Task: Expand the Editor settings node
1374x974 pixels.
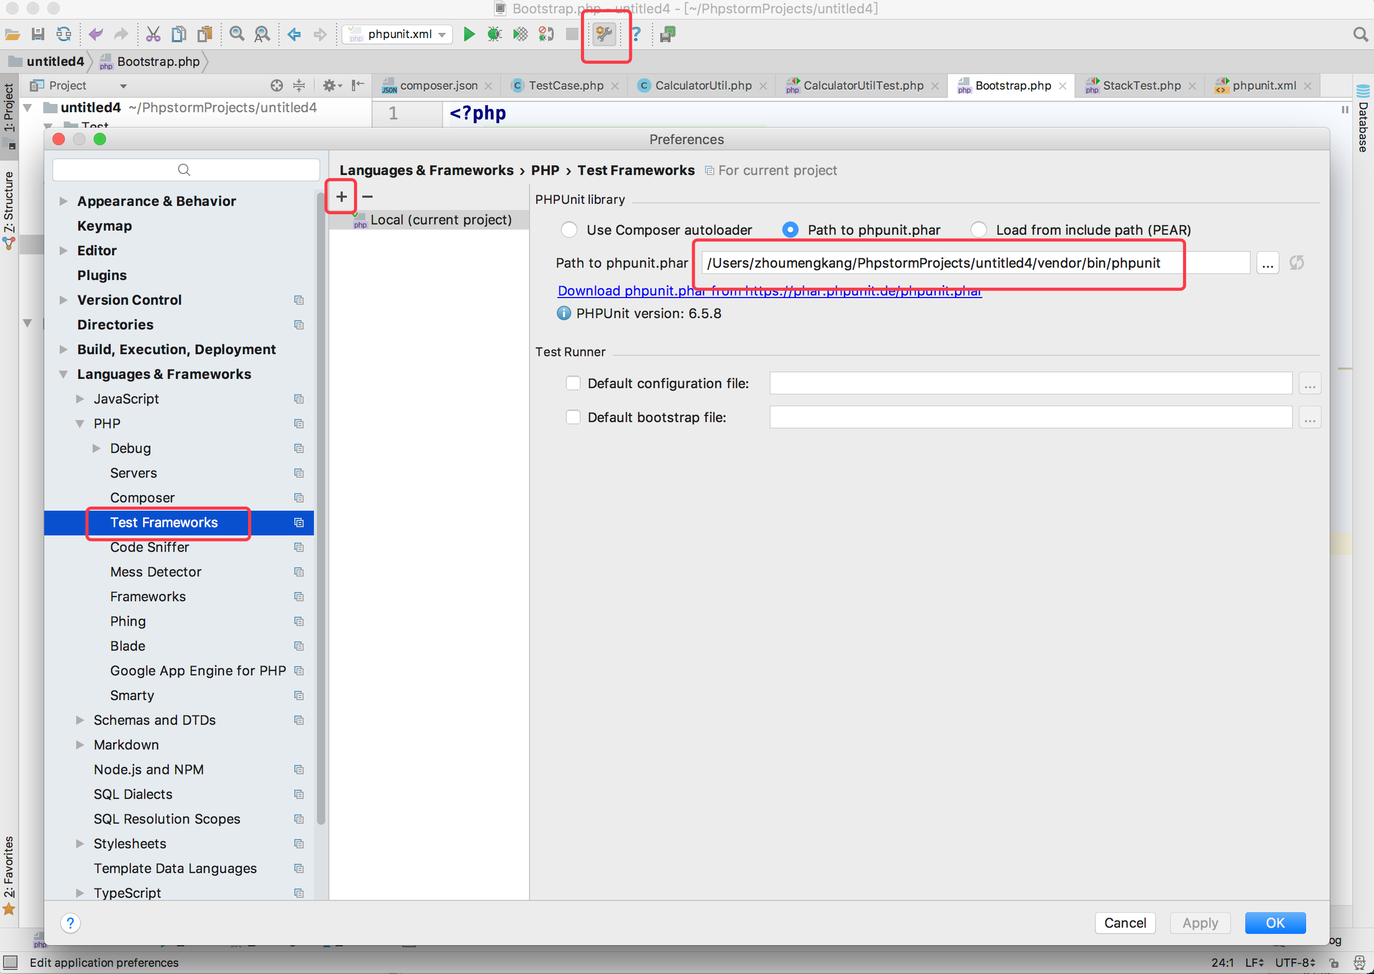Action: pyautogui.click(x=63, y=251)
